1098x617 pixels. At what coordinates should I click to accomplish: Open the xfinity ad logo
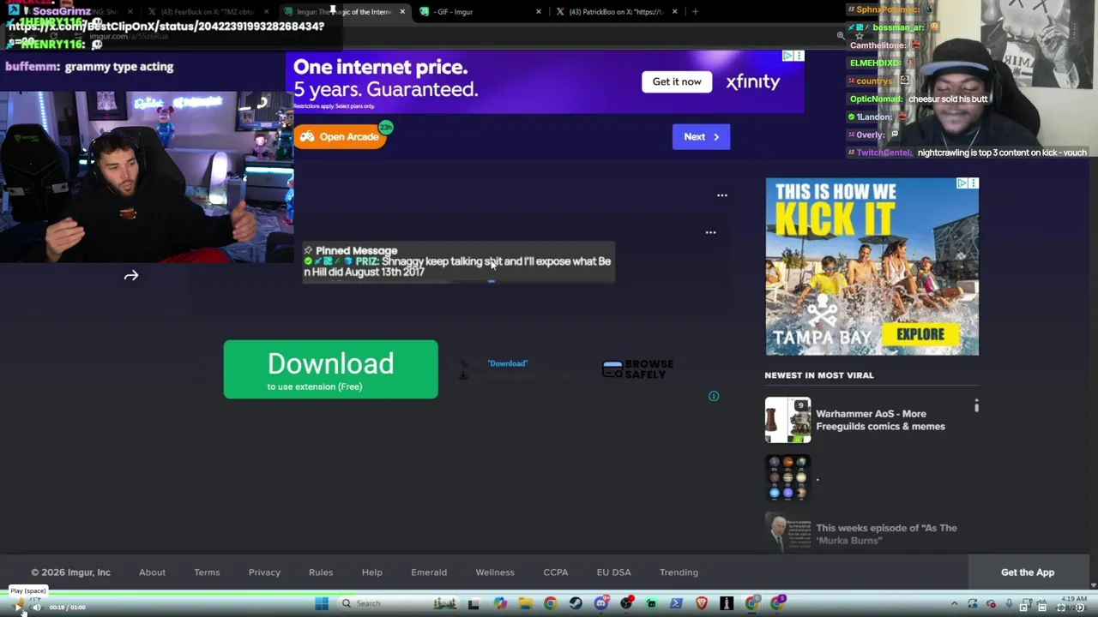click(752, 81)
